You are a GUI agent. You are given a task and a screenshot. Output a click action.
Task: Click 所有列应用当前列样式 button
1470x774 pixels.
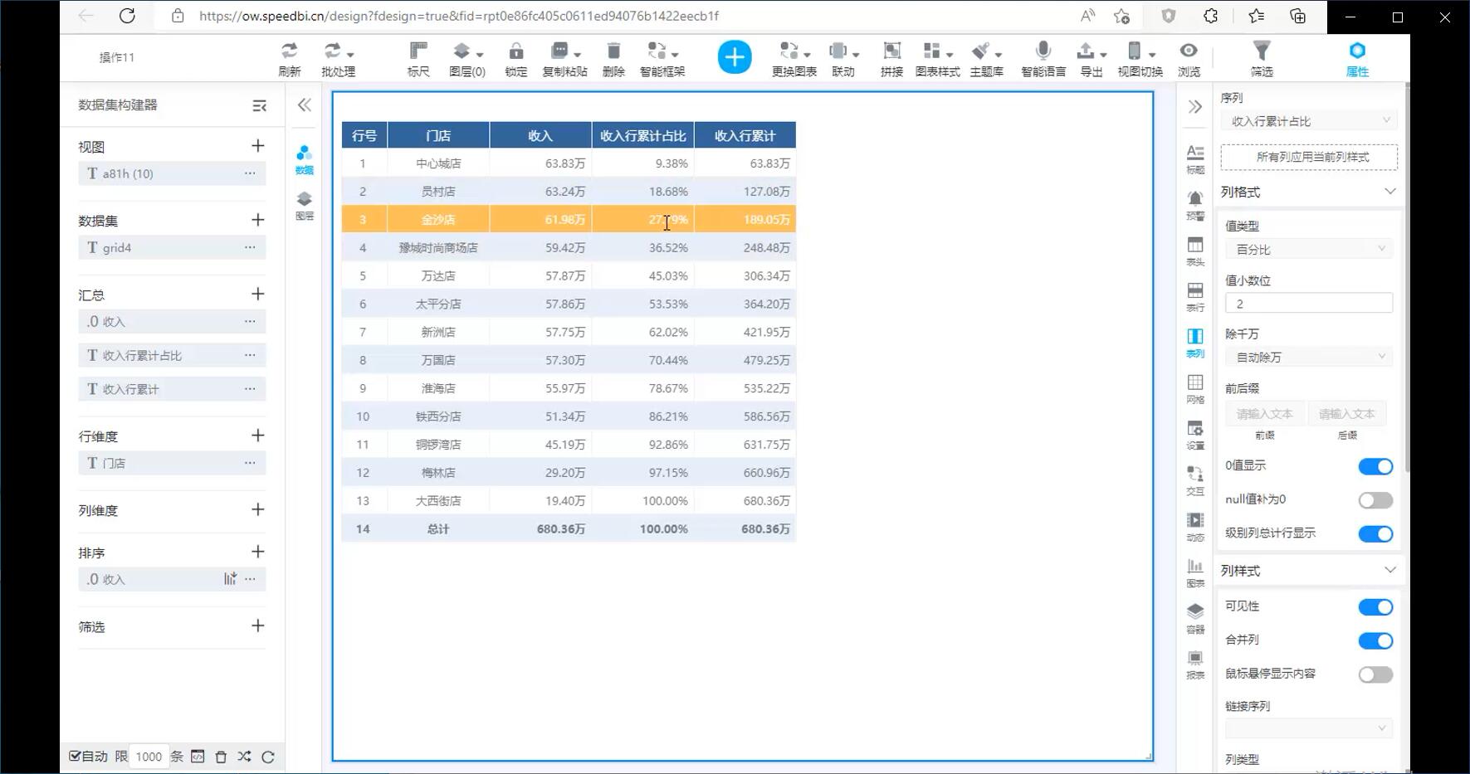[1309, 157]
